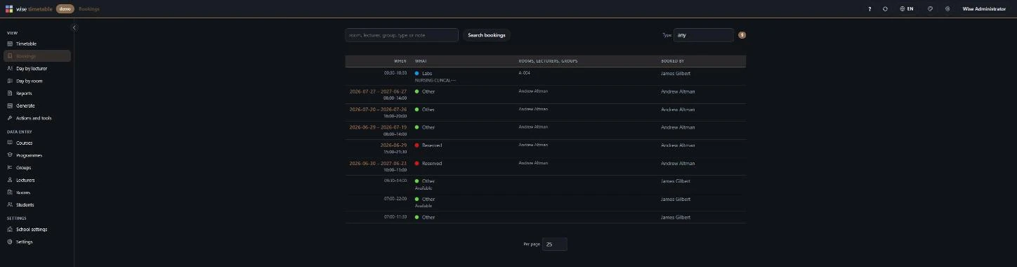1017x267 pixels.
Task: Click date range 2026-06-29 – 2026-07-19
Action: point(378,127)
